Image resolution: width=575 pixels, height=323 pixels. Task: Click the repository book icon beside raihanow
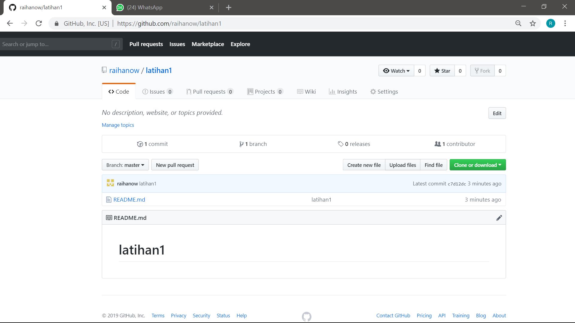point(104,70)
